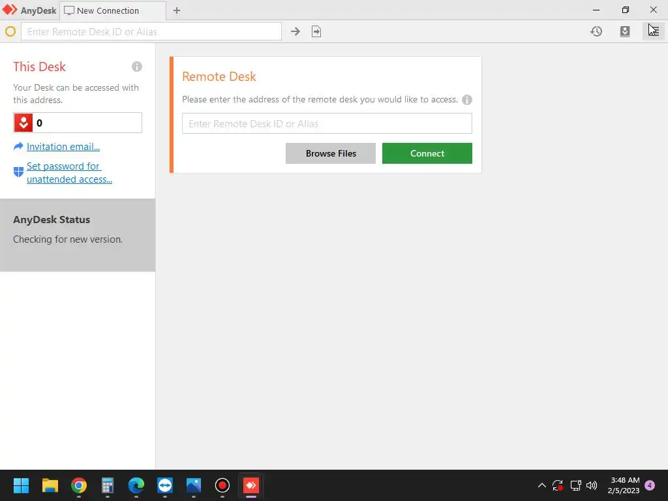Open Google Chrome from taskbar
This screenshot has width=668, height=501.
[79, 485]
